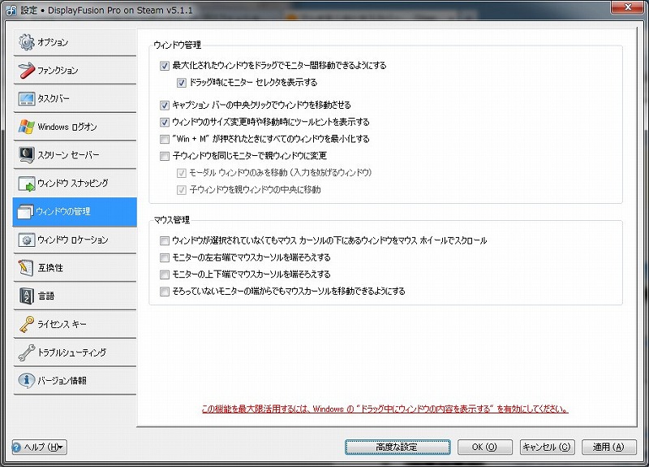
Task: Open ウィンドウ ロケーション tab
Action: click(75, 240)
